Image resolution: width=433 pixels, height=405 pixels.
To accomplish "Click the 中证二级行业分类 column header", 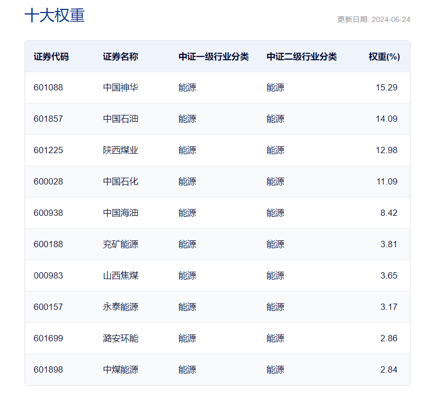I will click(301, 56).
